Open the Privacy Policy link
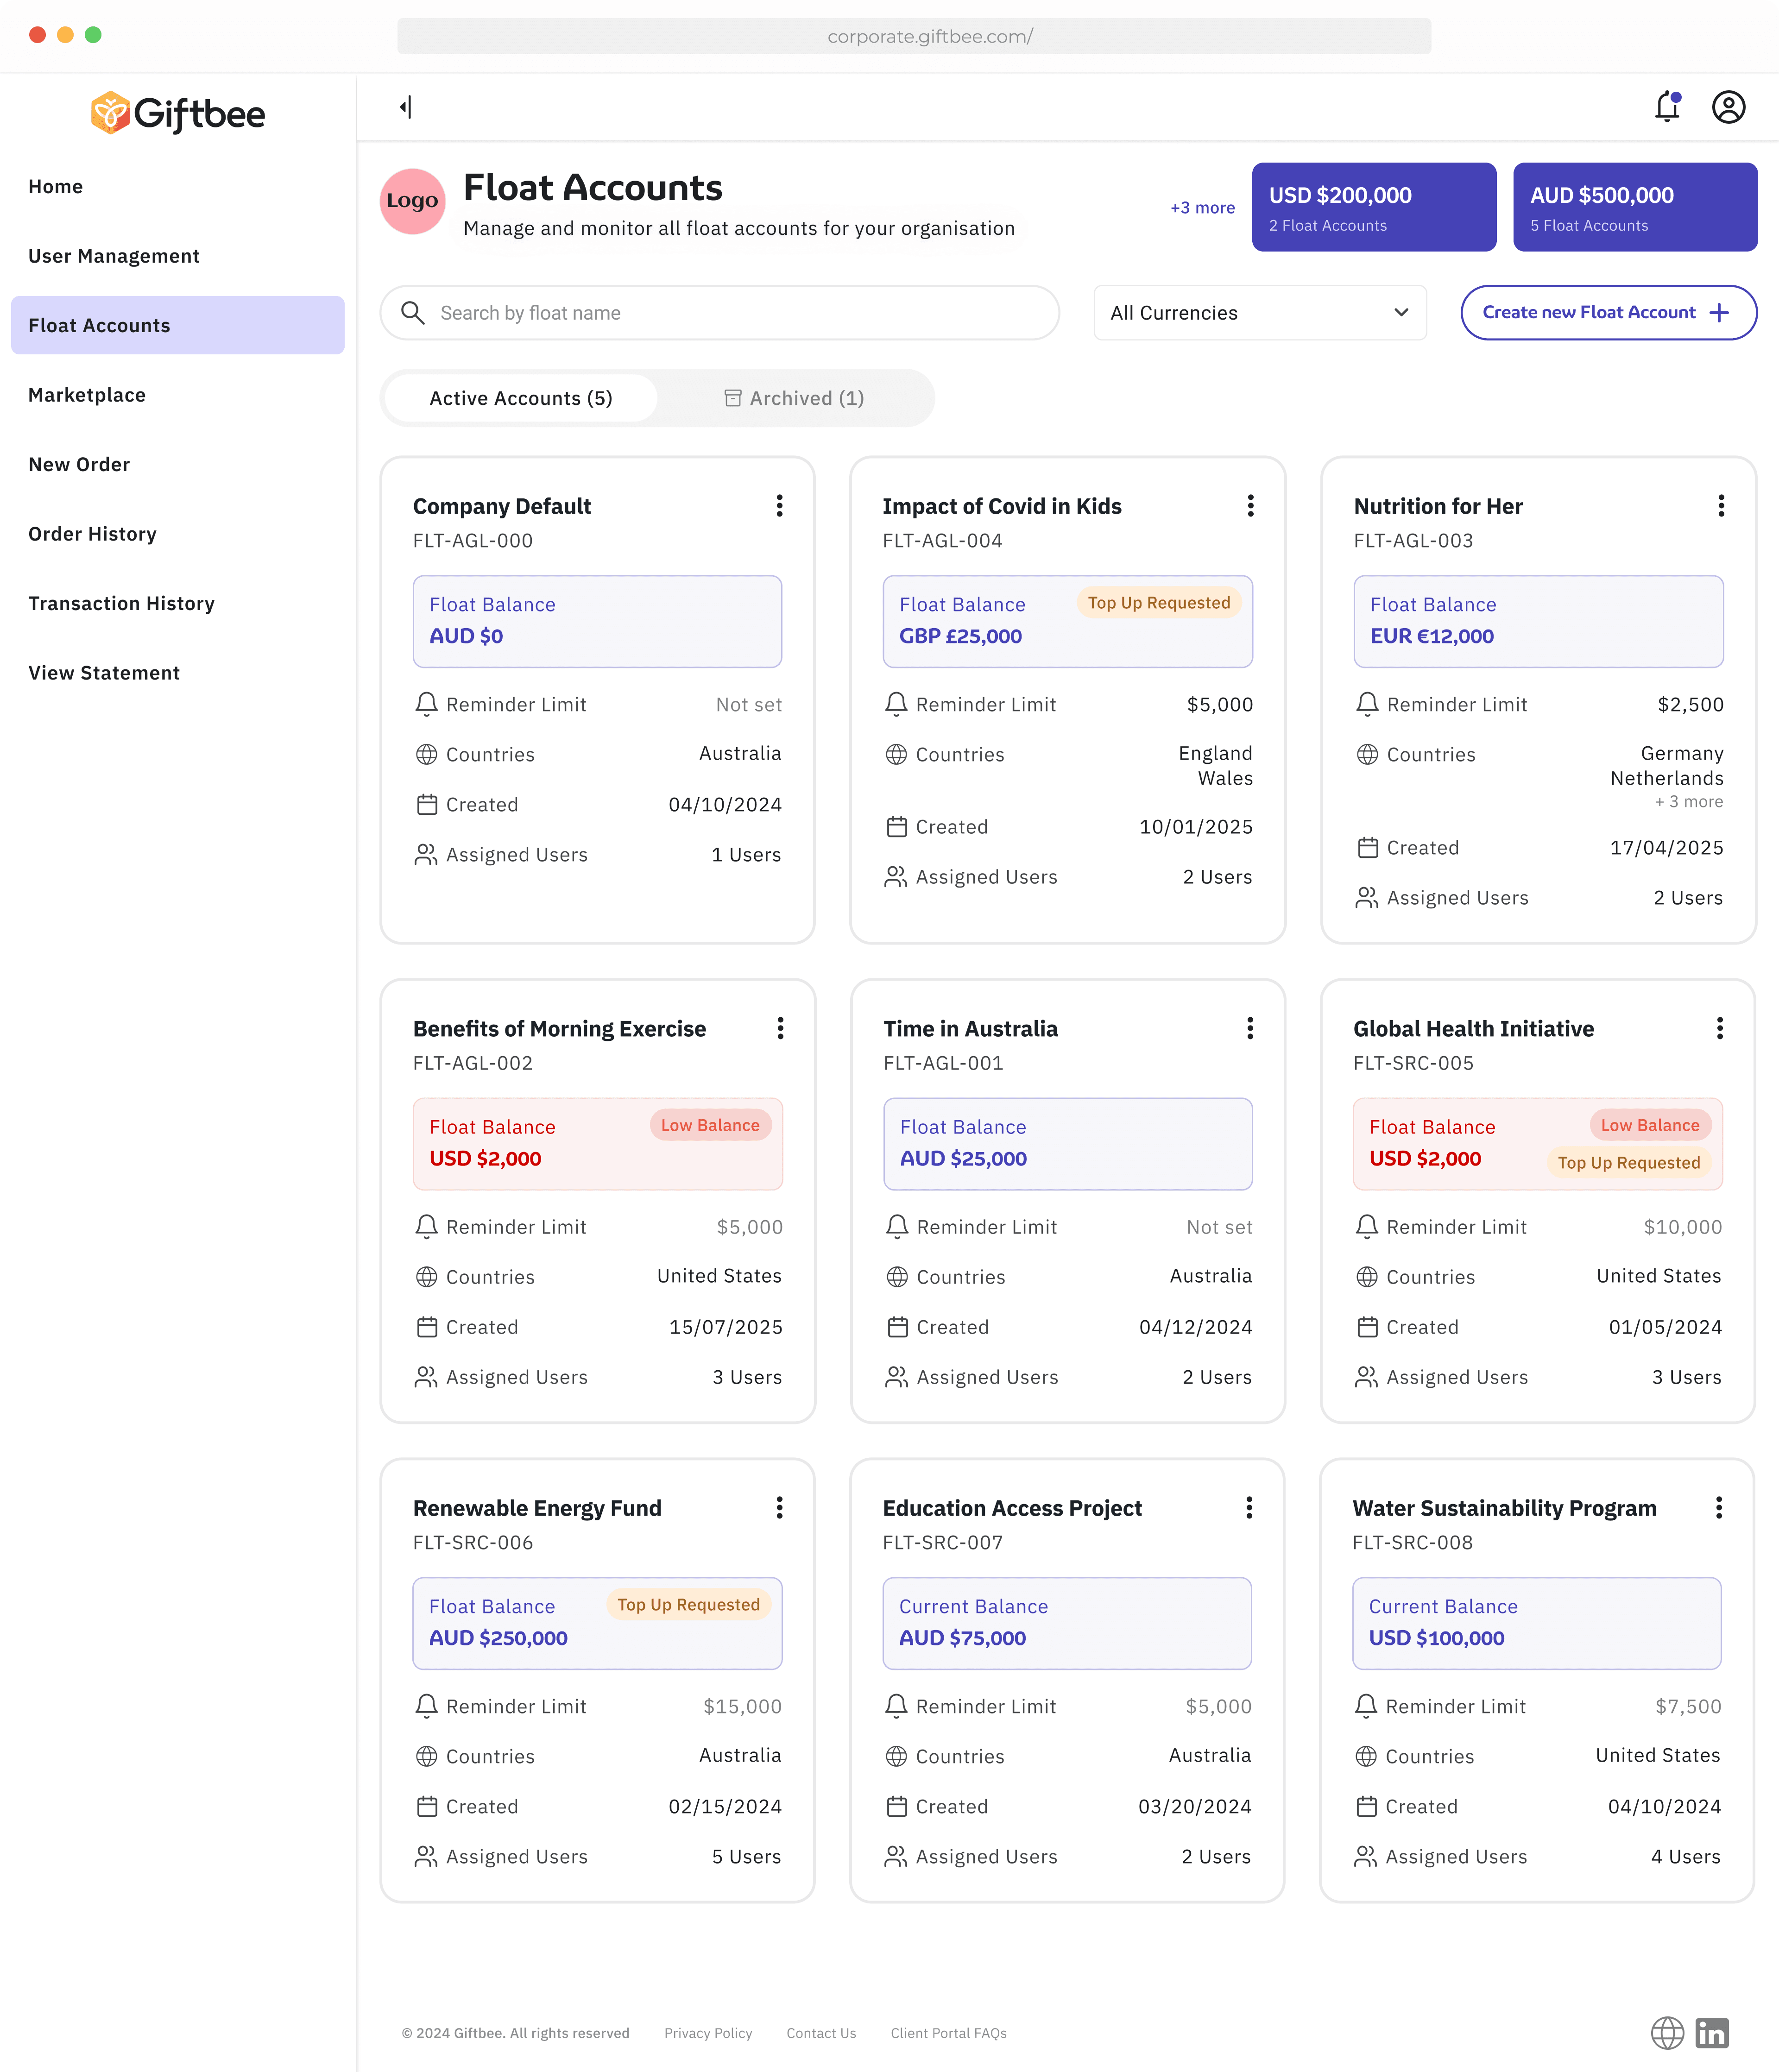The image size is (1779, 2072). click(708, 2033)
